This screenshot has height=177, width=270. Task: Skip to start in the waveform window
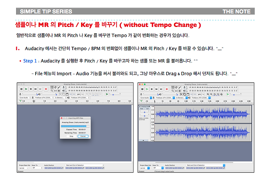pyautogui.click(x=156, y=89)
